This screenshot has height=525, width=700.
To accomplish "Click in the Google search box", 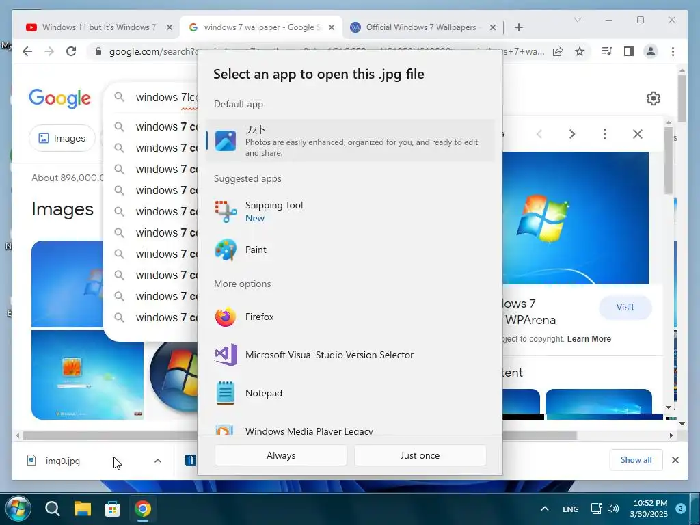I will (x=152, y=97).
